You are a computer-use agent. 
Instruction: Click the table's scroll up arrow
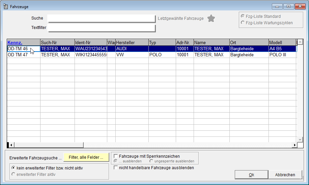click(300, 42)
